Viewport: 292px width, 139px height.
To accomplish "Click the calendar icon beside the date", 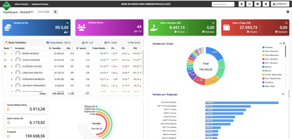I will (55, 12).
